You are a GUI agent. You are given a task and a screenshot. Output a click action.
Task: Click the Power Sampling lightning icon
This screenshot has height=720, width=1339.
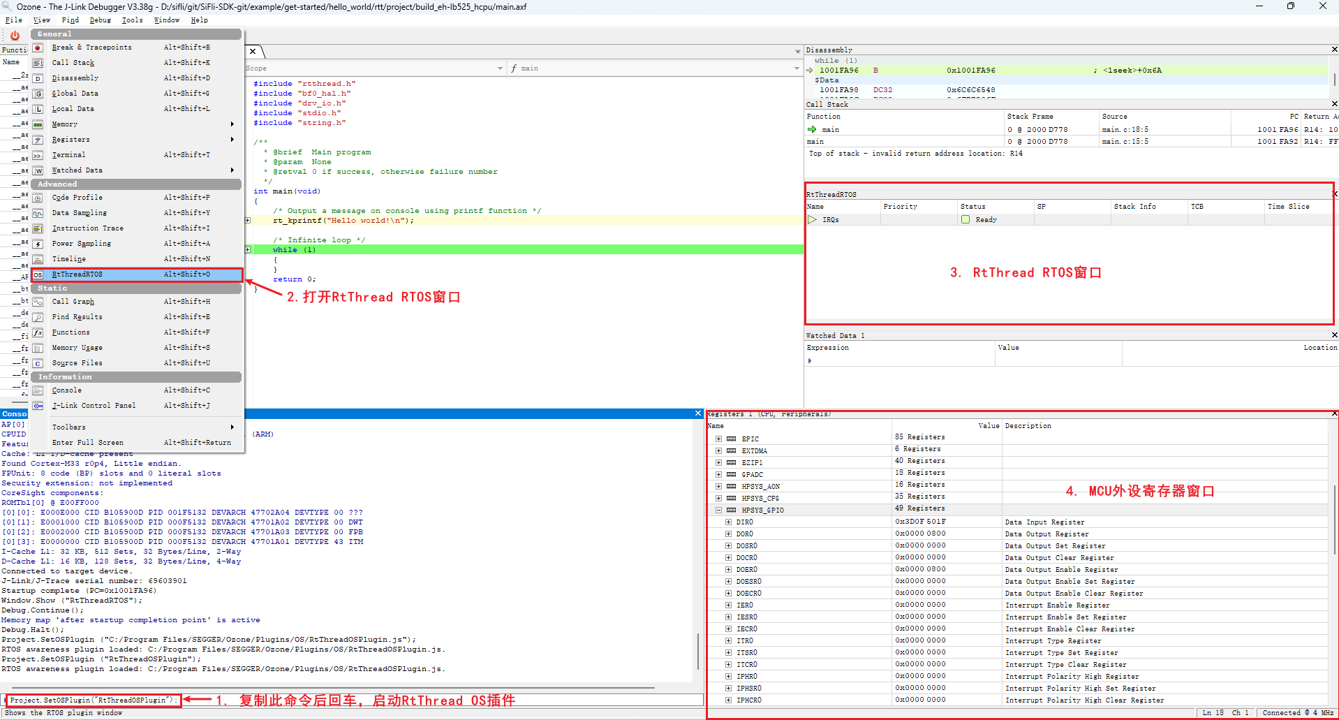pos(38,244)
